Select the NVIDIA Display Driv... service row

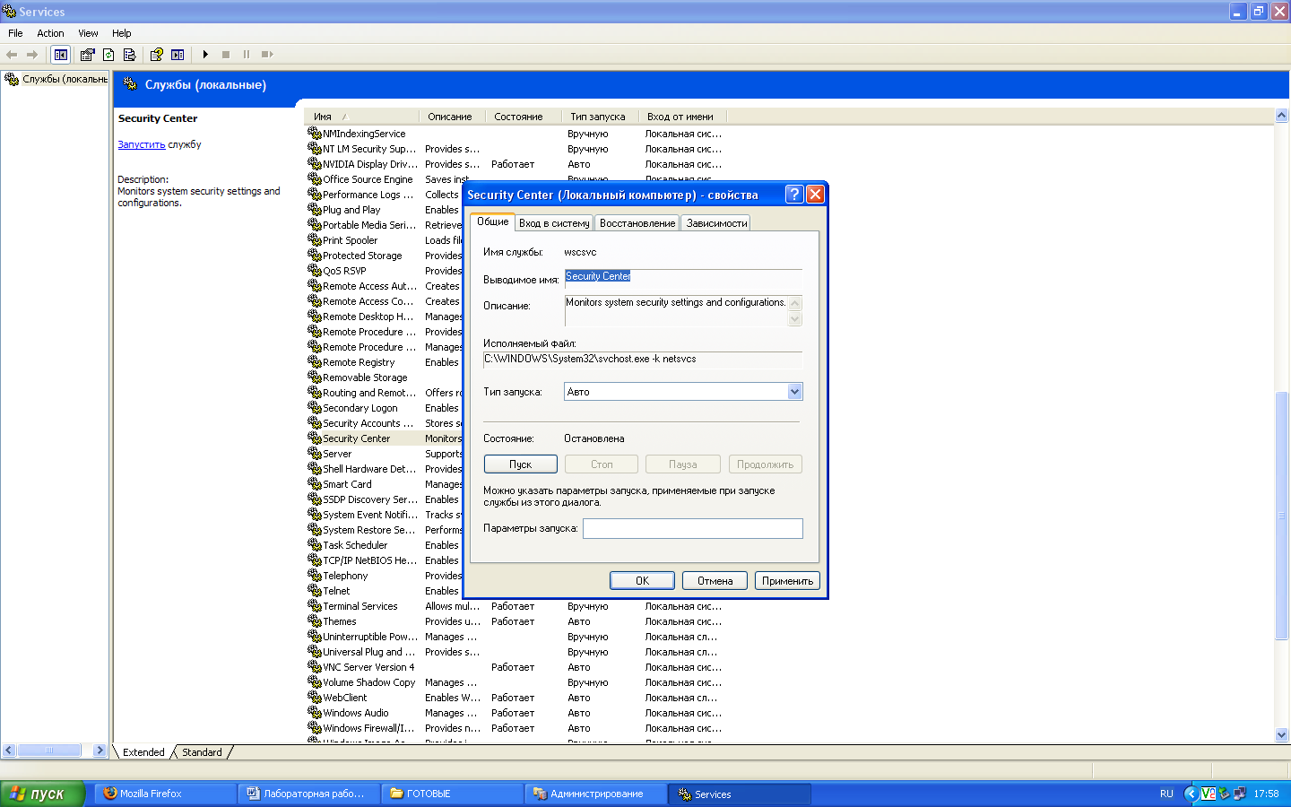[515, 164]
